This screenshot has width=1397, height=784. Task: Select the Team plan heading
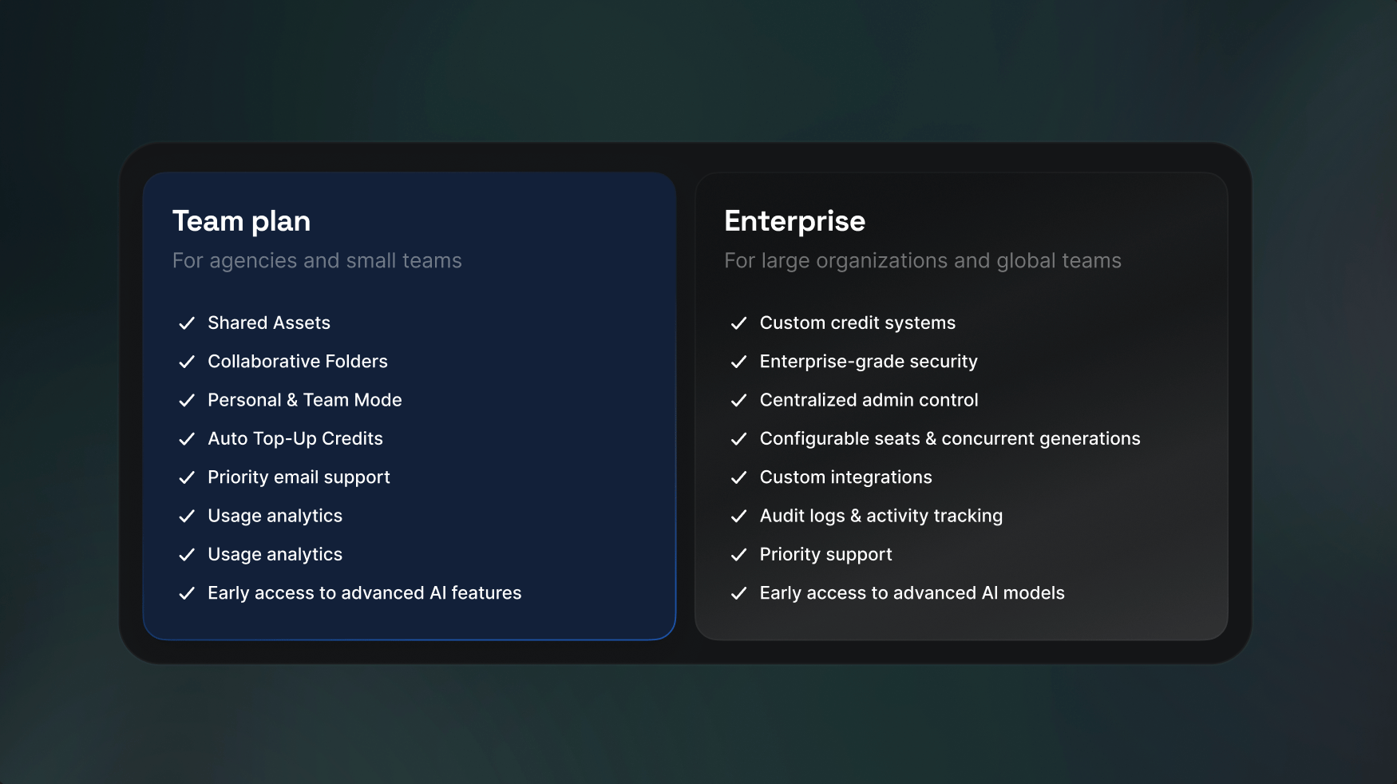point(241,221)
